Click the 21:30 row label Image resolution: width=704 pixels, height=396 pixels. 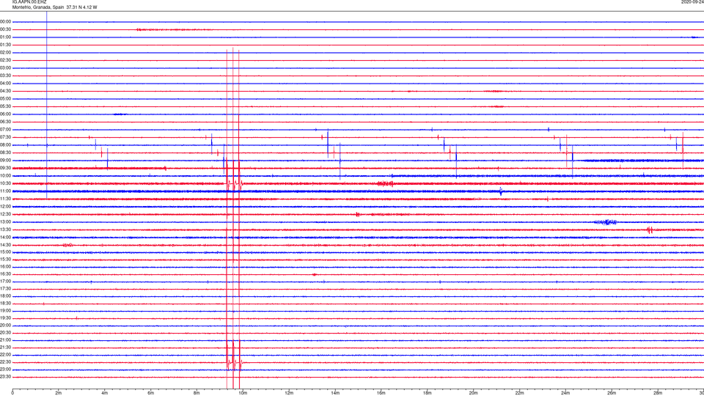tap(6, 348)
